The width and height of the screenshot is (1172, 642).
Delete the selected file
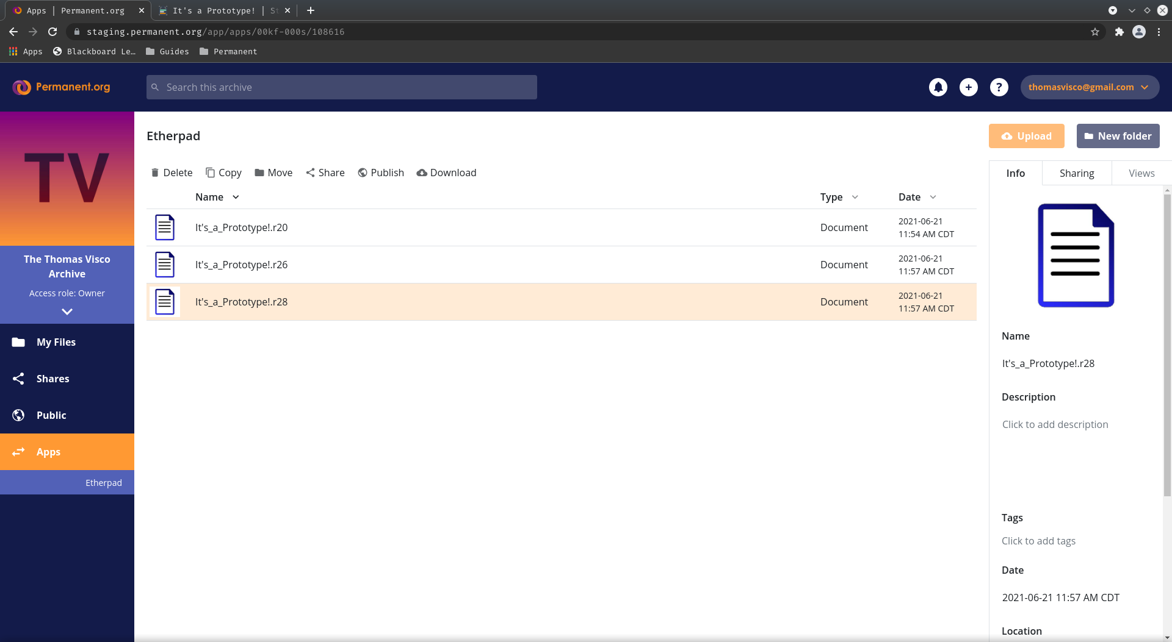172,173
